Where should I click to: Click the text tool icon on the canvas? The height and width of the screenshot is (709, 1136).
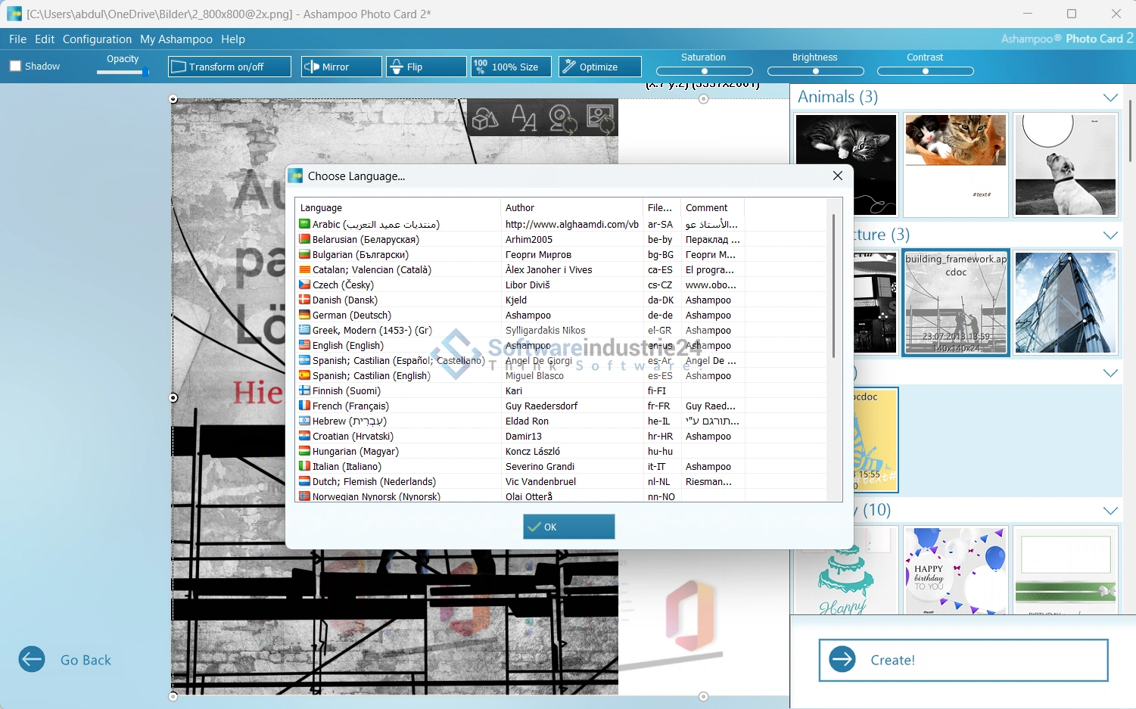(524, 119)
